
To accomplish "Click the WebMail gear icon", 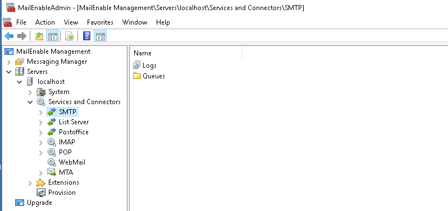I will pos(52,162).
